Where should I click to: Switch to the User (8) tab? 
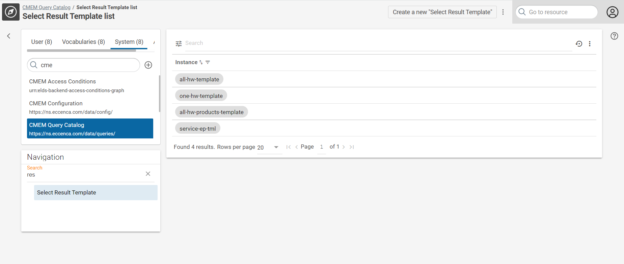tap(42, 42)
